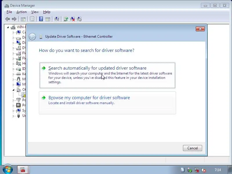Screen dimensions: 232x174
Task: Click the red toolbox taskbar button
Action: (23, 170)
